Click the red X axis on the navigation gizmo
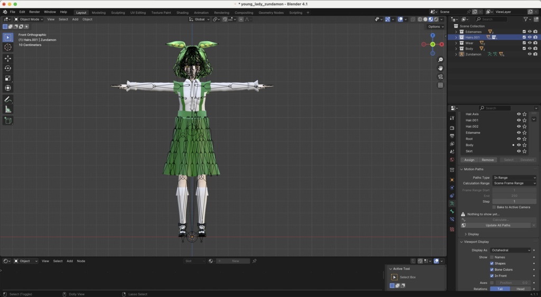 442,44
